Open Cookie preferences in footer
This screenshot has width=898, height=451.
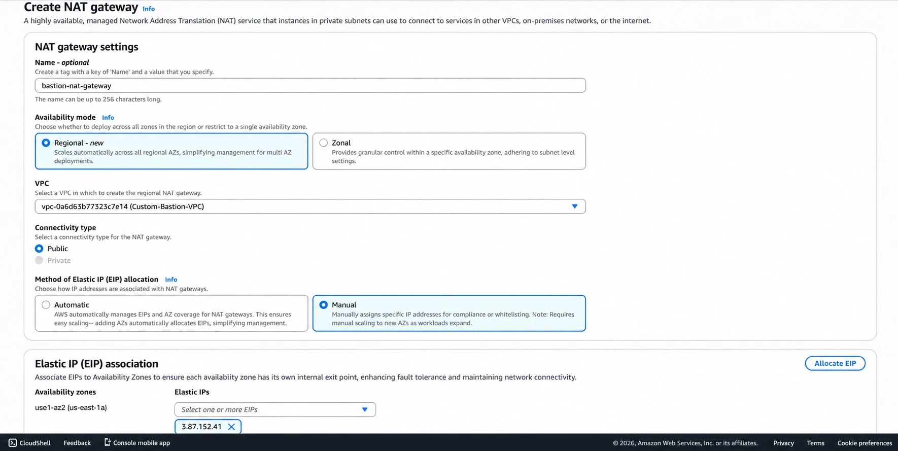pos(865,443)
